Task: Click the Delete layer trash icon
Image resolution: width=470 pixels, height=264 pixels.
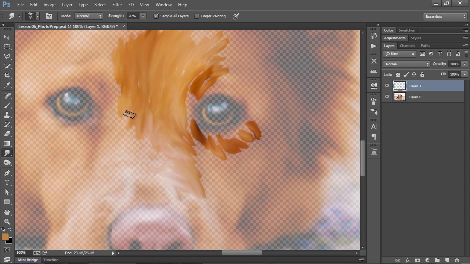Action: [x=457, y=260]
